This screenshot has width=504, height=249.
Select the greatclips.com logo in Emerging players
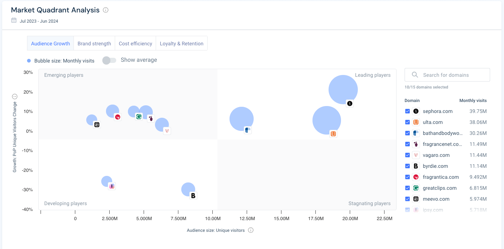point(139,116)
